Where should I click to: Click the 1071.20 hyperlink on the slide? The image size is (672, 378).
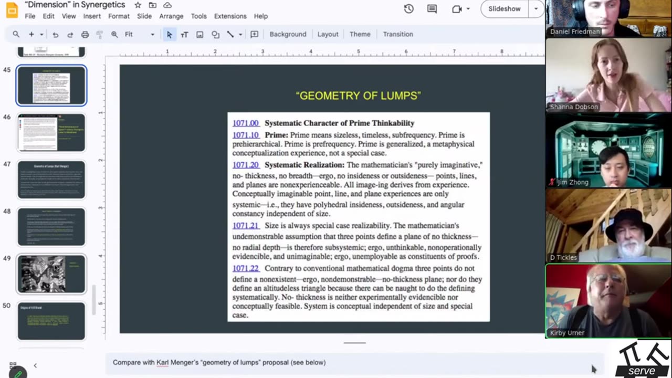[246, 165]
